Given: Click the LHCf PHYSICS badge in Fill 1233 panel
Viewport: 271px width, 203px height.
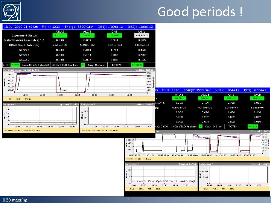Looking at the screenshot, I should coord(15,65).
